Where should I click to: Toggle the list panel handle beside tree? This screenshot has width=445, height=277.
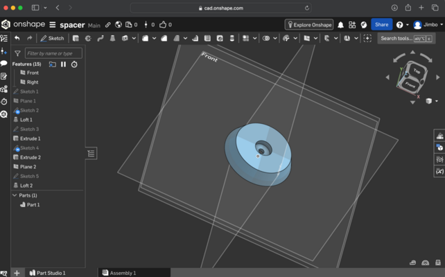[91, 153]
